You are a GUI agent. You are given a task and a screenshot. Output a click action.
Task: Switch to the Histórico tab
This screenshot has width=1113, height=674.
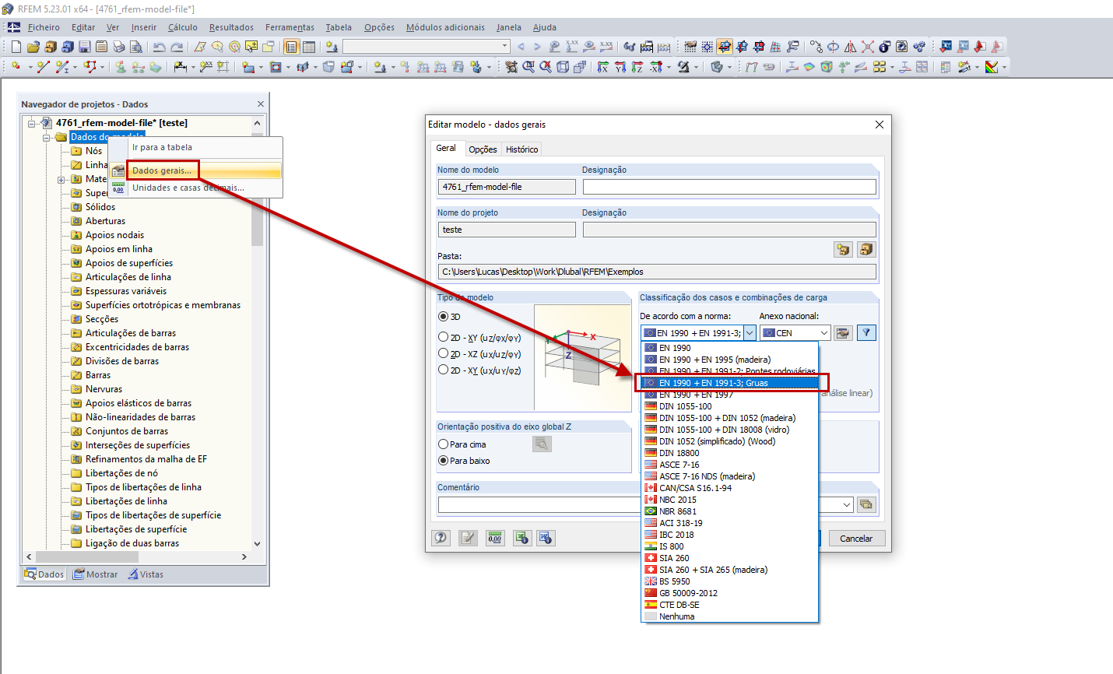coord(521,149)
